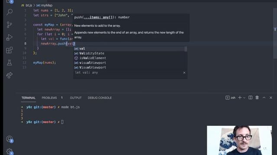Close the terminal panel

[x=271, y=98]
